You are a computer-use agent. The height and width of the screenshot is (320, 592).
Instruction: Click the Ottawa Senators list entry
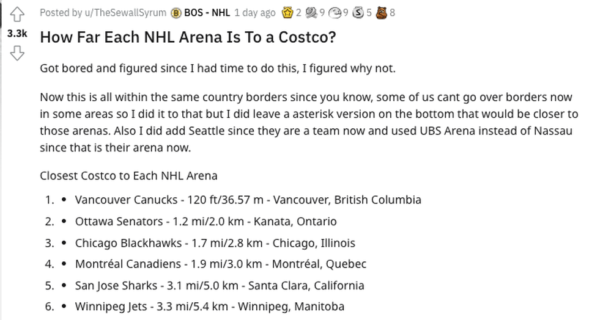pos(205,221)
